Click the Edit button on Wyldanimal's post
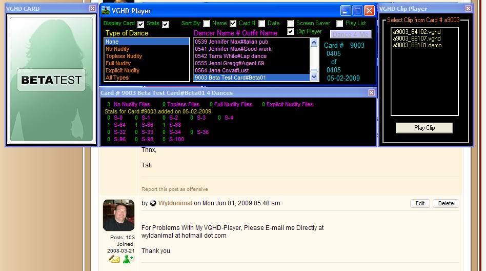This screenshot has height=271, width=486. point(420,204)
